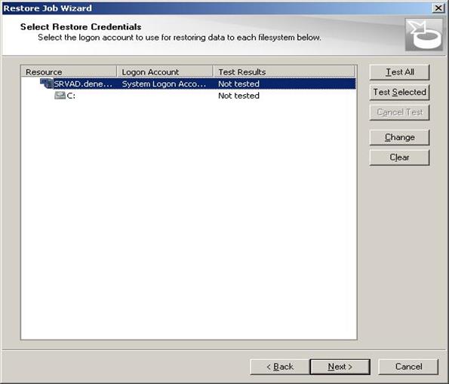Go Back to the previous wizard step
This screenshot has height=384, width=449.
(x=280, y=367)
